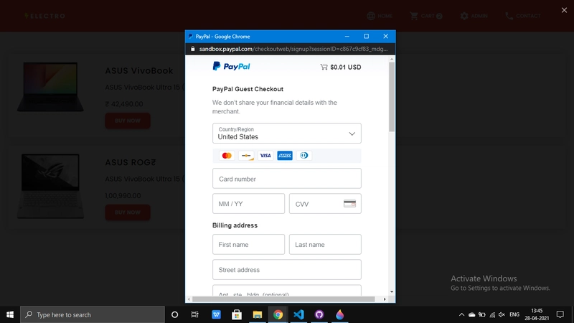Viewport: 574px width, 323px height.
Task: Click the Diners Club card logo
Action: tap(304, 156)
